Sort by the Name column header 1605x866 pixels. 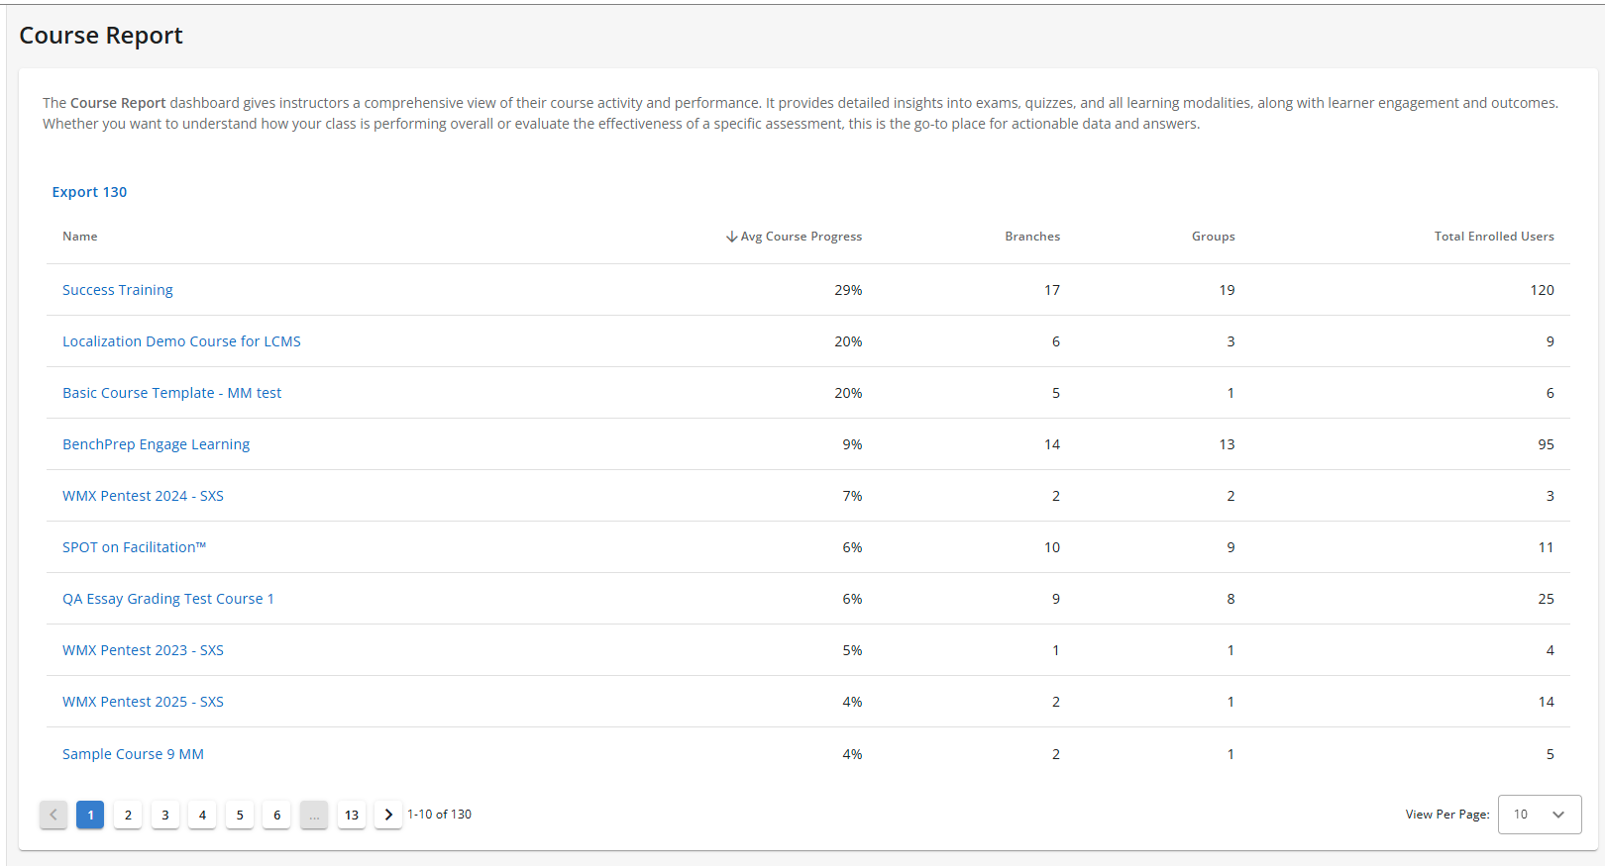point(80,237)
